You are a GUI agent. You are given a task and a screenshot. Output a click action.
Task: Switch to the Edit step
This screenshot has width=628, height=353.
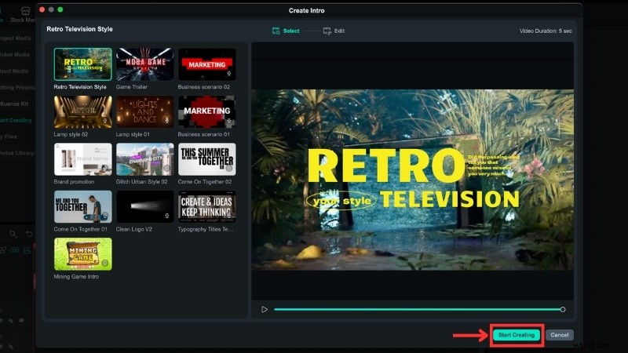[x=338, y=31]
